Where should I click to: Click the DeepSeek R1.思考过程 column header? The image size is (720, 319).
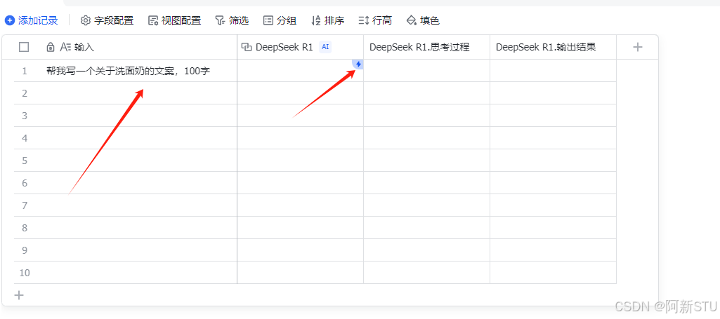pyautogui.click(x=426, y=47)
